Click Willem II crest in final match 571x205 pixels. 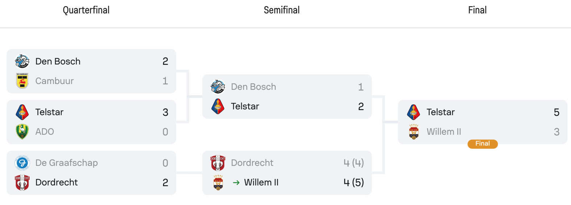click(x=413, y=132)
